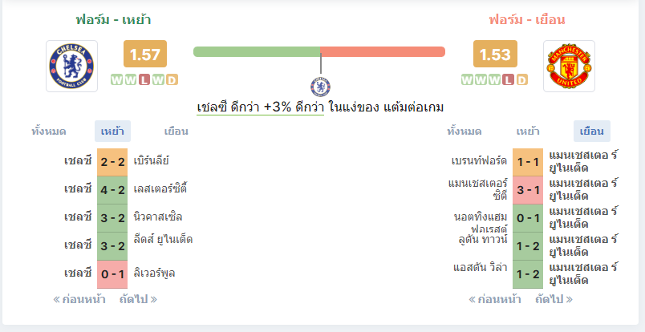Click Chelsea's first green W form indicator
This screenshot has width=645, height=332.
(117, 80)
